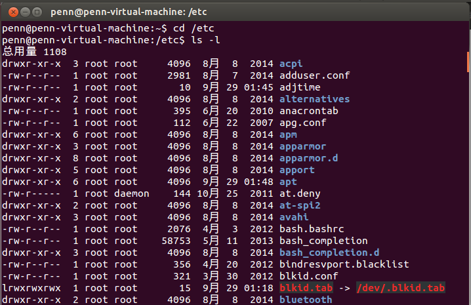The image size is (471, 305).
Task: Close the terminal window
Action: (x=13, y=12)
